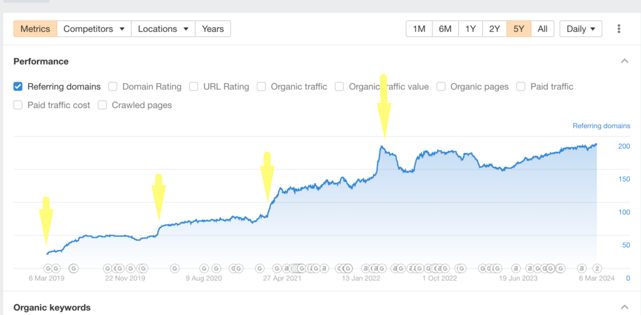Image resolution: width=641 pixels, height=315 pixels.
Task: Open the Competitors dropdown
Action: tap(94, 29)
